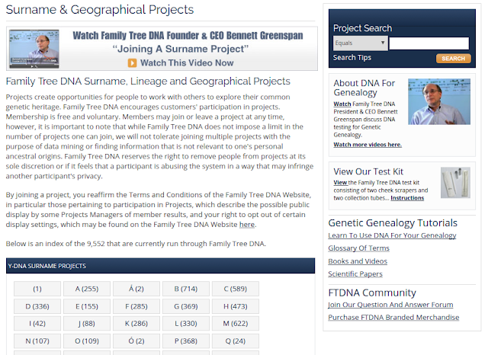Select the I (42) surname button
The height and width of the screenshot is (355, 488).
click(37, 324)
